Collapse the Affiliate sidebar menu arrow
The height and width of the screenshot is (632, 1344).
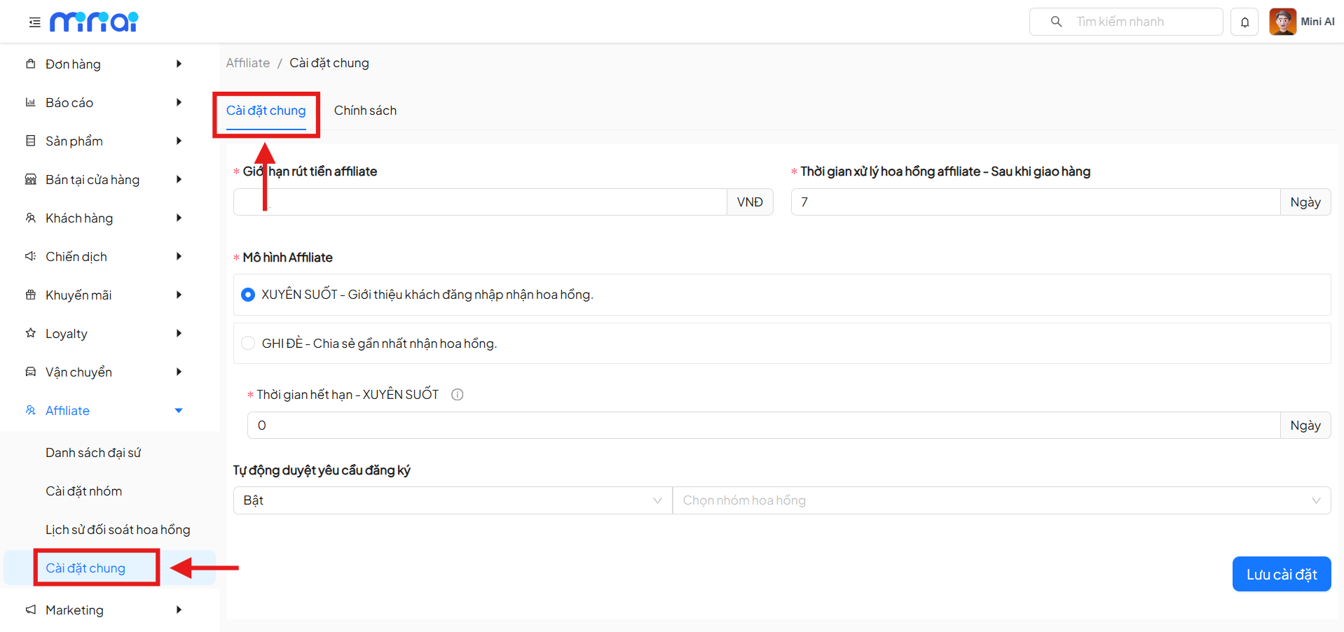point(179,411)
